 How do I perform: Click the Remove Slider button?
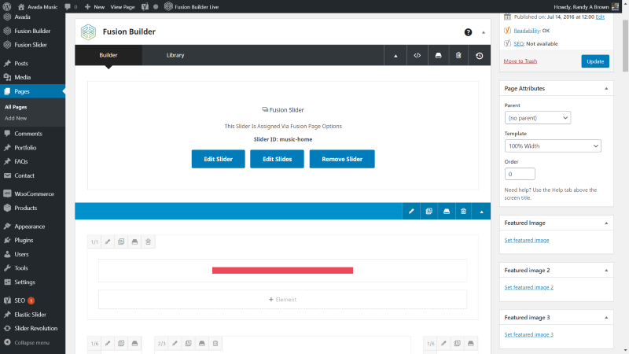point(342,159)
